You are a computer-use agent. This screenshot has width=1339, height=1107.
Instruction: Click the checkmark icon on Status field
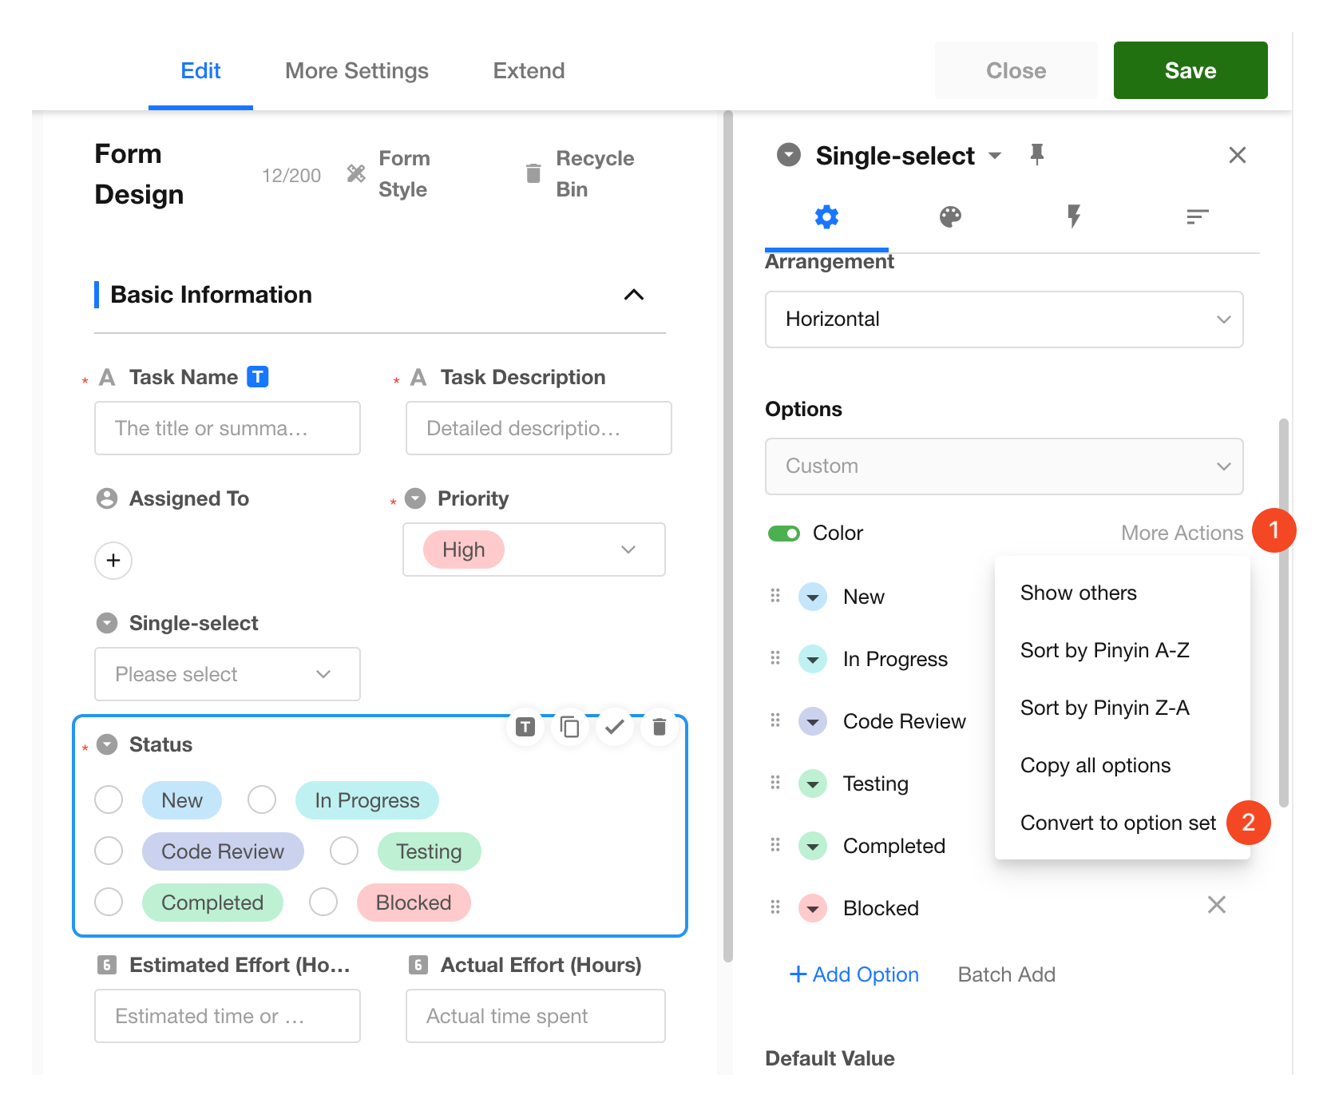click(614, 727)
